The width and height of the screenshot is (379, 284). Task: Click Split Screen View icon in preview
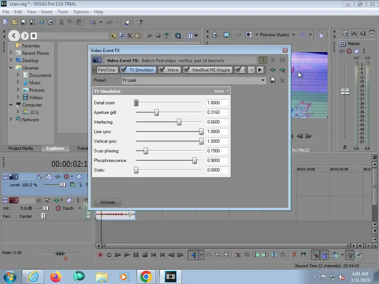(x=249, y=35)
